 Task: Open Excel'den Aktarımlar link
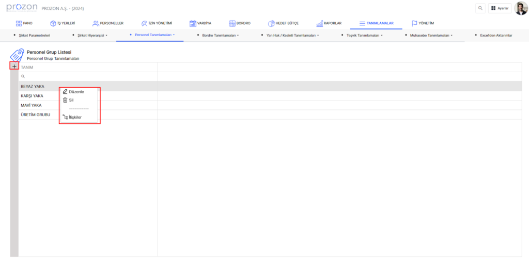pos(495,35)
